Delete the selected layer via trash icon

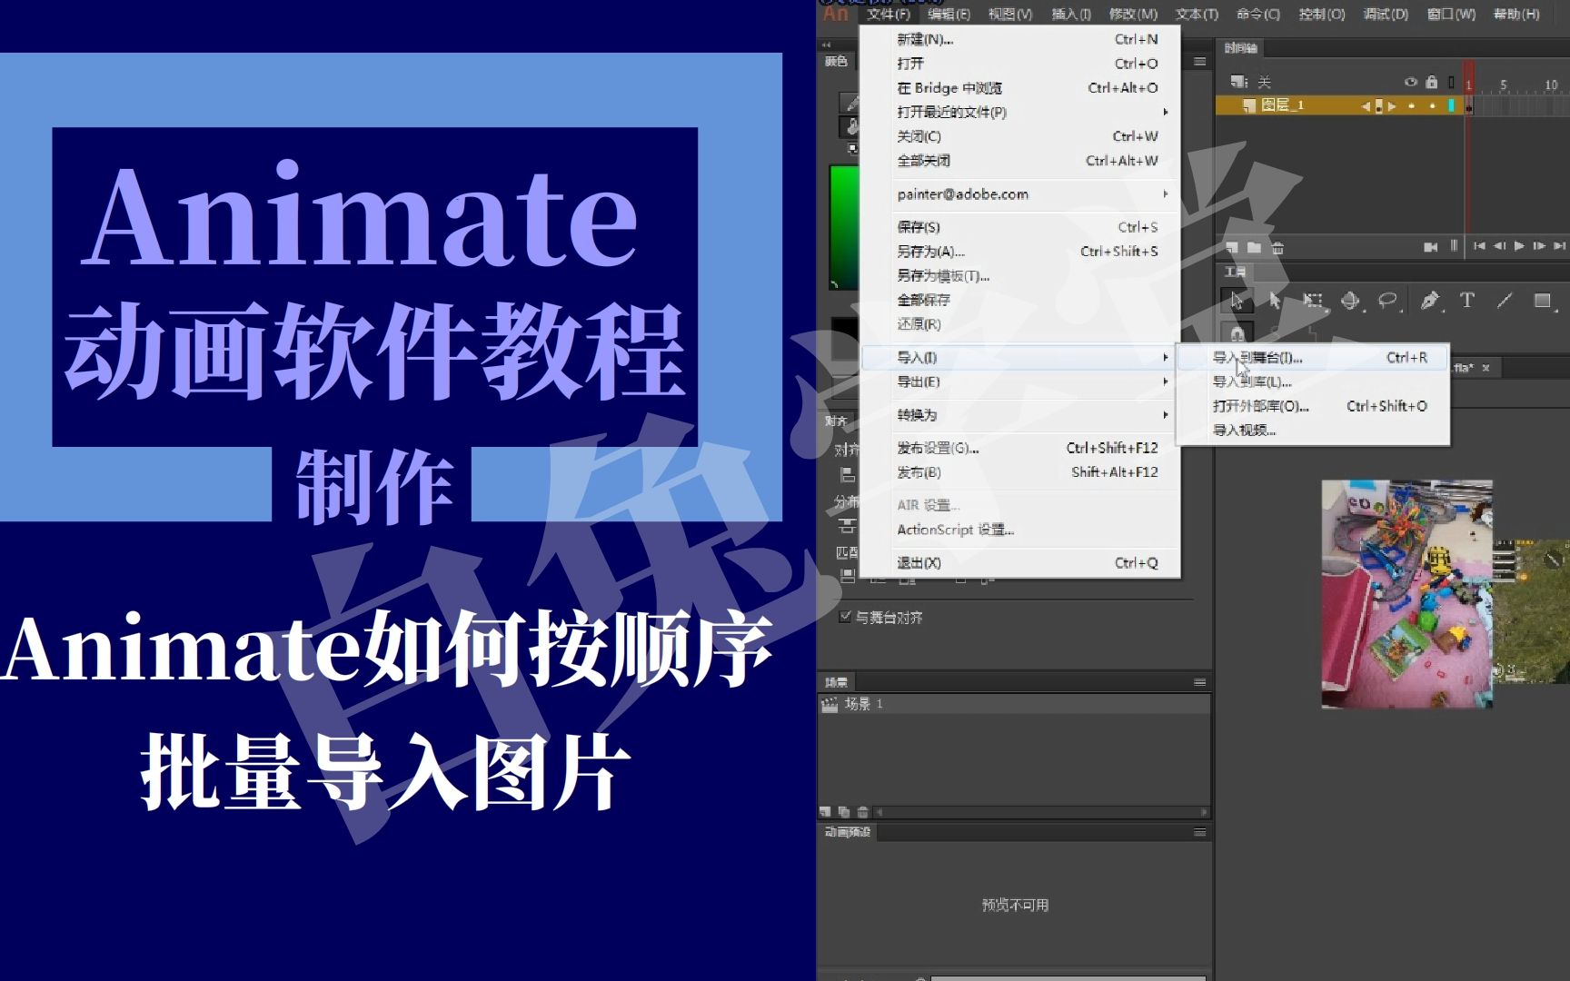pyautogui.click(x=1277, y=247)
